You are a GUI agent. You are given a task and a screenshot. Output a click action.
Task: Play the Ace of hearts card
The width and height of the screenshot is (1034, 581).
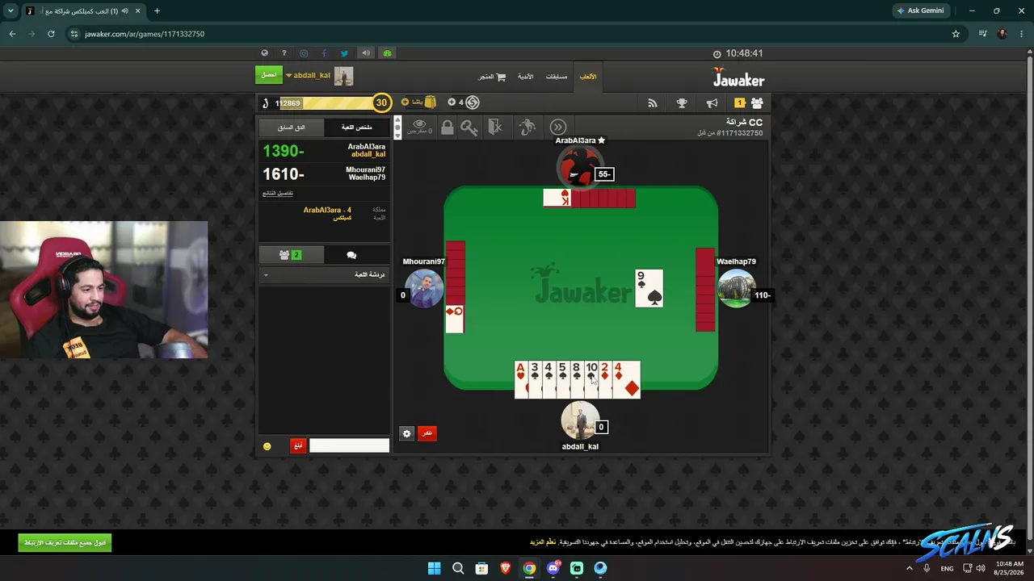(521, 380)
